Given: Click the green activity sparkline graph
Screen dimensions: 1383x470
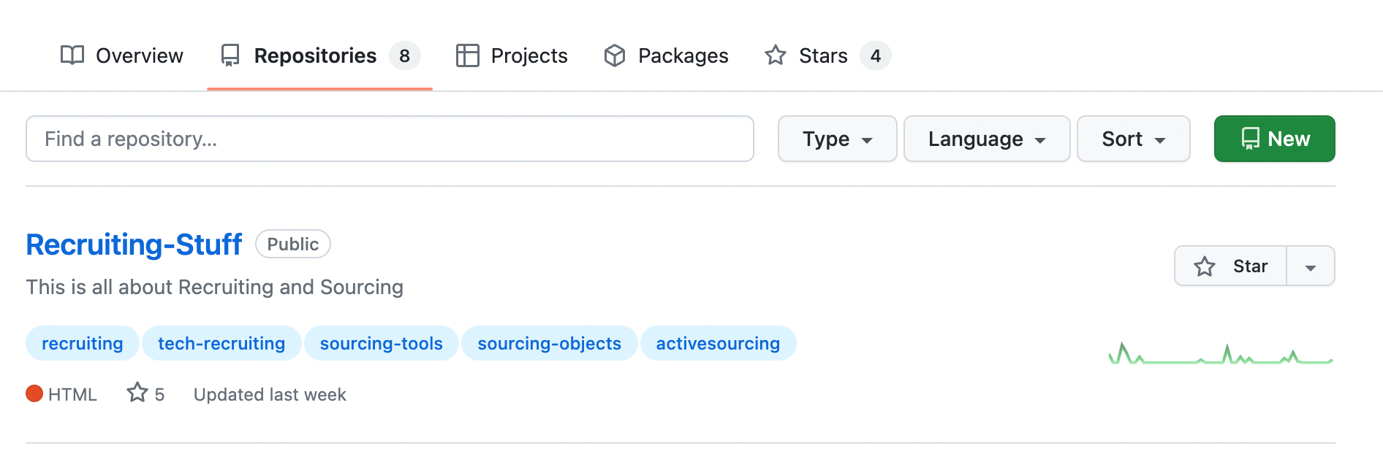Looking at the screenshot, I should coord(1221,353).
